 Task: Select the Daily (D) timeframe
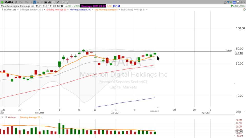coord(35,2)
